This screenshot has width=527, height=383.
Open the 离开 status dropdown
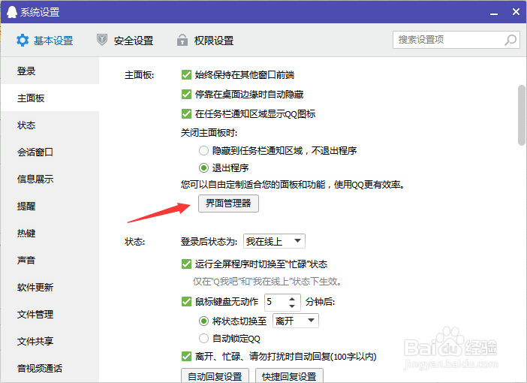click(296, 321)
